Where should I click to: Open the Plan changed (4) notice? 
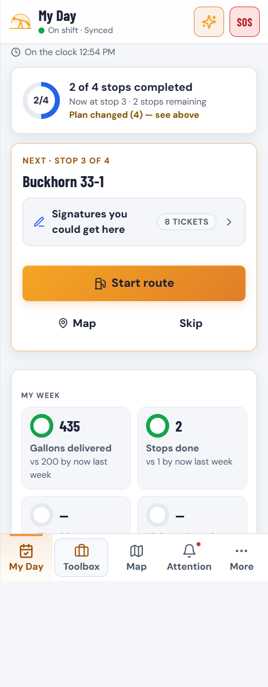click(x=134, y=115)
